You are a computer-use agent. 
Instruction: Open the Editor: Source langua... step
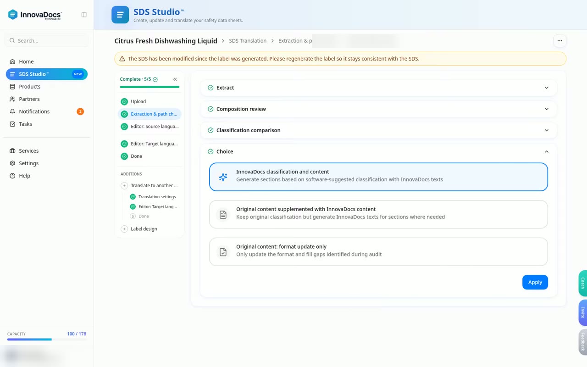tap(150, 127)
